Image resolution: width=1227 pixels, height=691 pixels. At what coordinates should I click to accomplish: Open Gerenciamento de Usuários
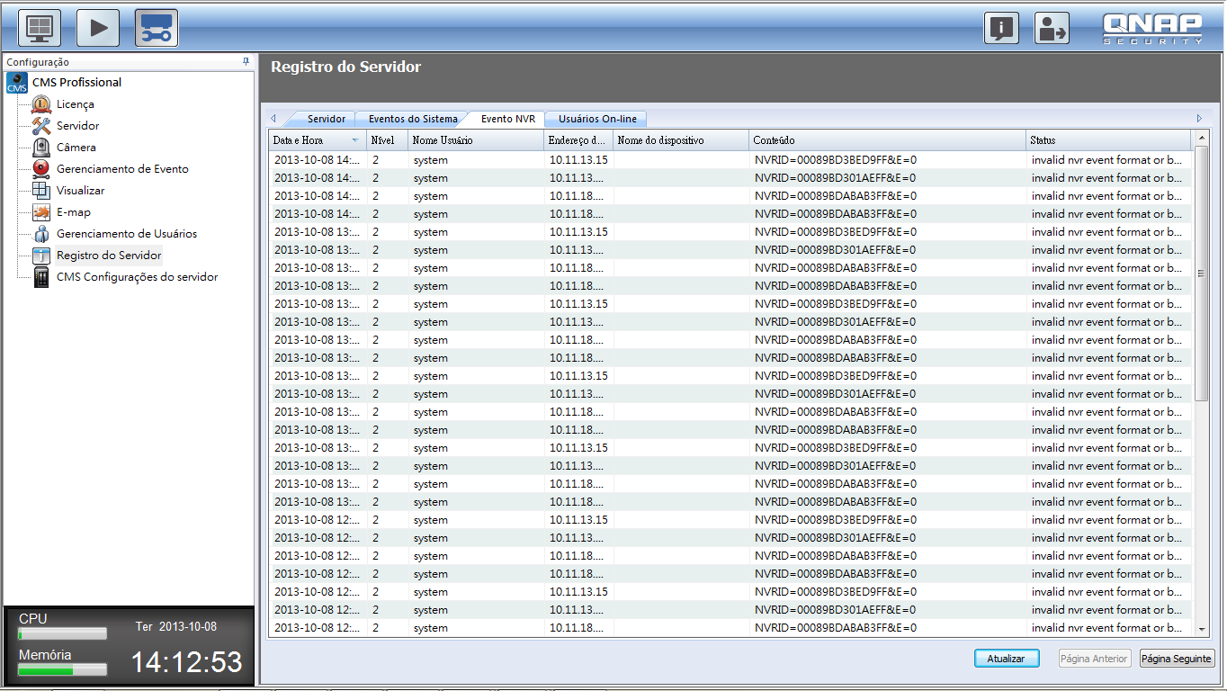pyautogui.click(x=127, y=234)
